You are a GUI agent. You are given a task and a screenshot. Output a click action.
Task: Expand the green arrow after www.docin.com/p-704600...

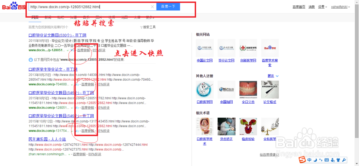pyautogui.click(x=72, y=84)
